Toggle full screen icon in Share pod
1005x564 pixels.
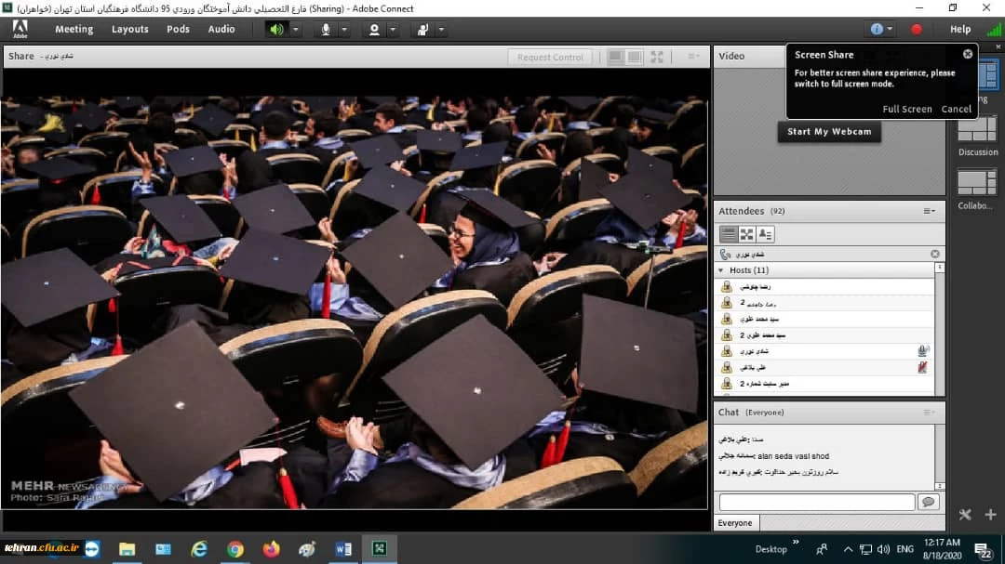[657, 57]
